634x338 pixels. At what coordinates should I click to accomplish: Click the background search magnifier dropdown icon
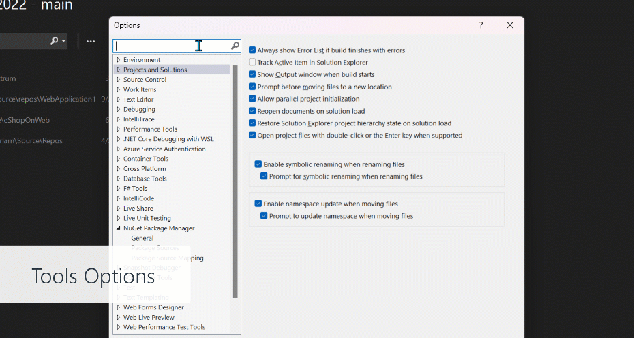point(57,42)
